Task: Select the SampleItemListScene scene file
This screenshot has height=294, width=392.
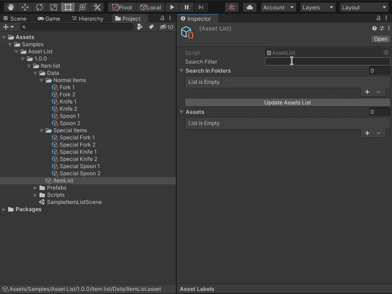Action: pos(70,202)
